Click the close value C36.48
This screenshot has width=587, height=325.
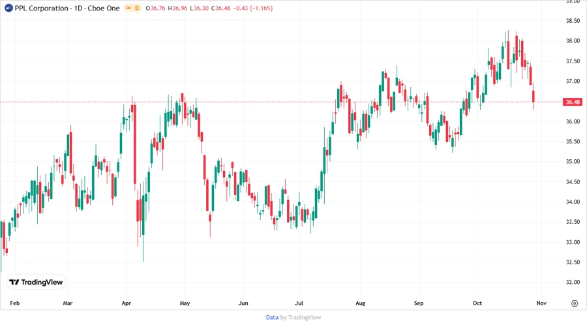[221, 8]
